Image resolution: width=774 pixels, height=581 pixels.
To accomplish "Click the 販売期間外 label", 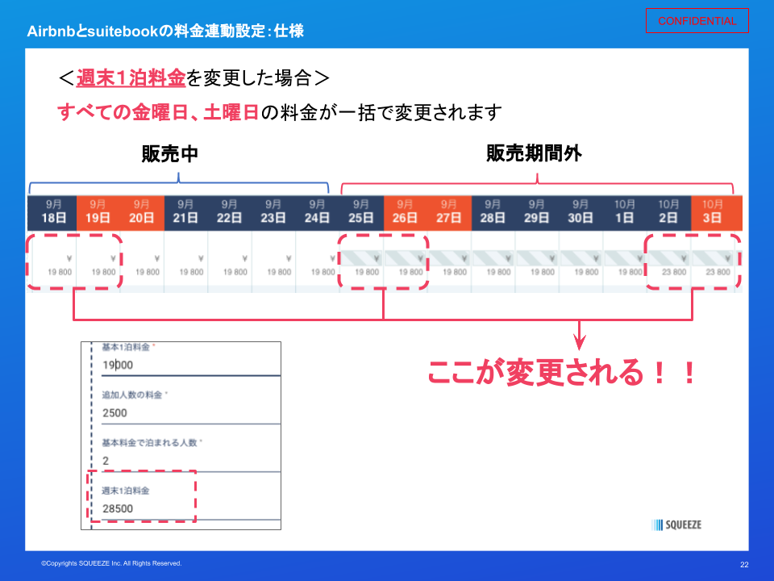I will click(534, 153).
